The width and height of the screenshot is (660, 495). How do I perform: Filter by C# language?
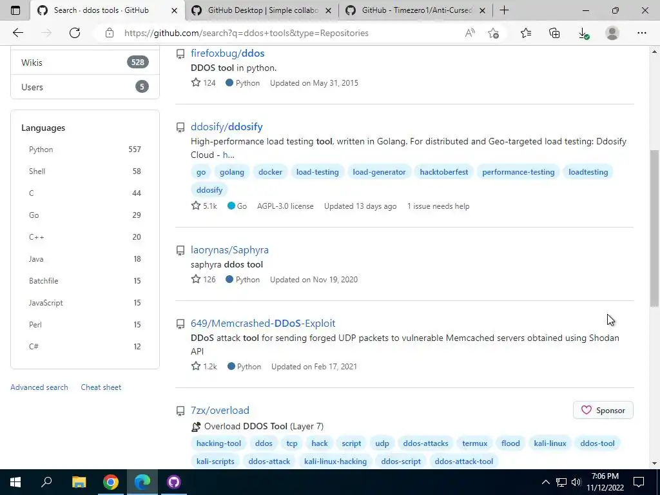[x=84, y=346]
